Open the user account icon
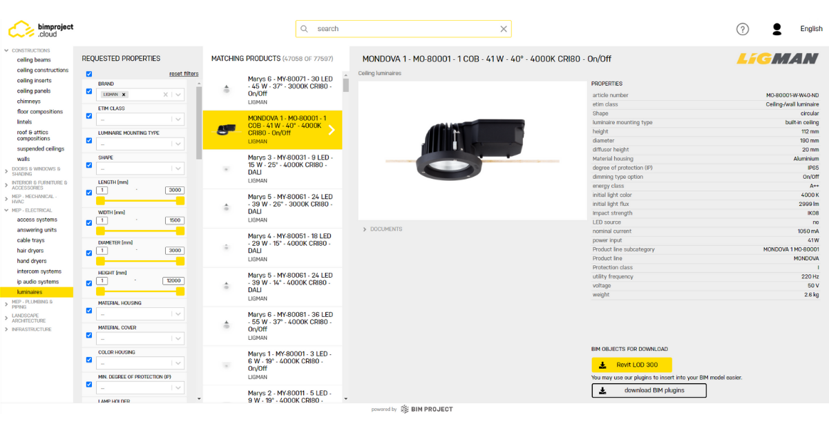 click(x=777, y=29)
